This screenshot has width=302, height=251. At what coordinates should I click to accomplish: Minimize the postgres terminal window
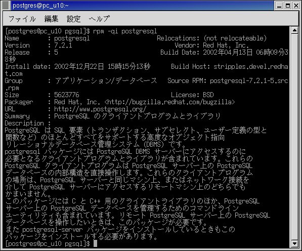279,6
